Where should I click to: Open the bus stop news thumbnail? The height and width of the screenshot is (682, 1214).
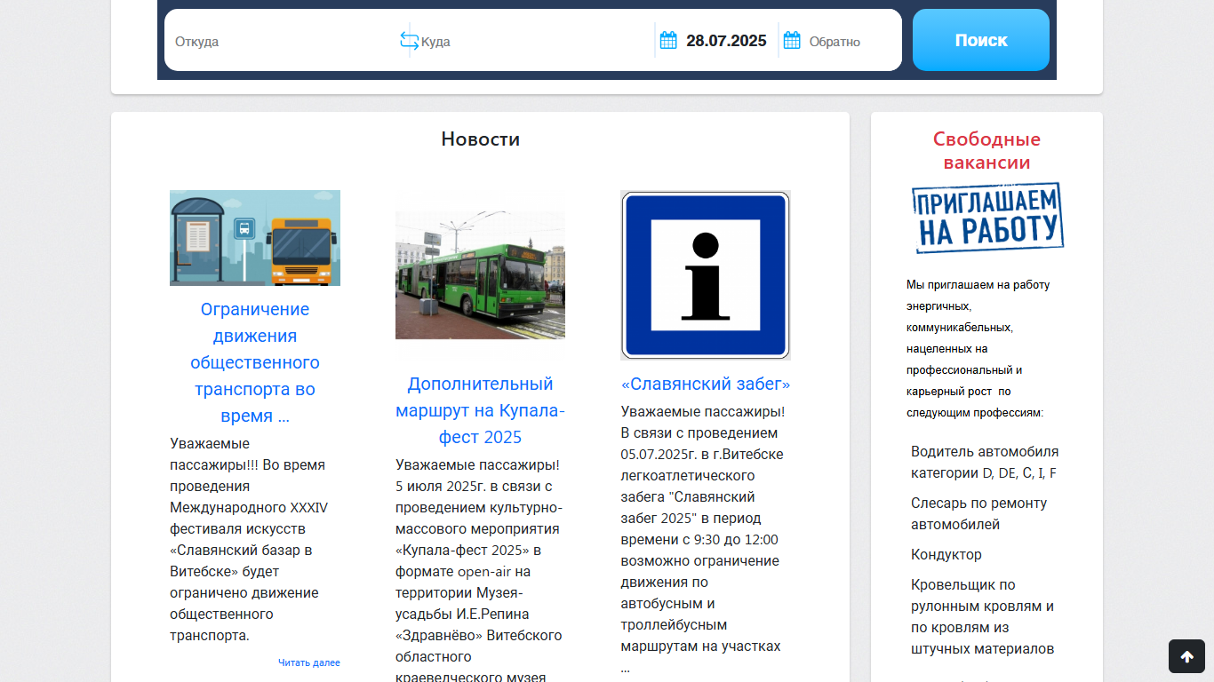coord(255,238)
